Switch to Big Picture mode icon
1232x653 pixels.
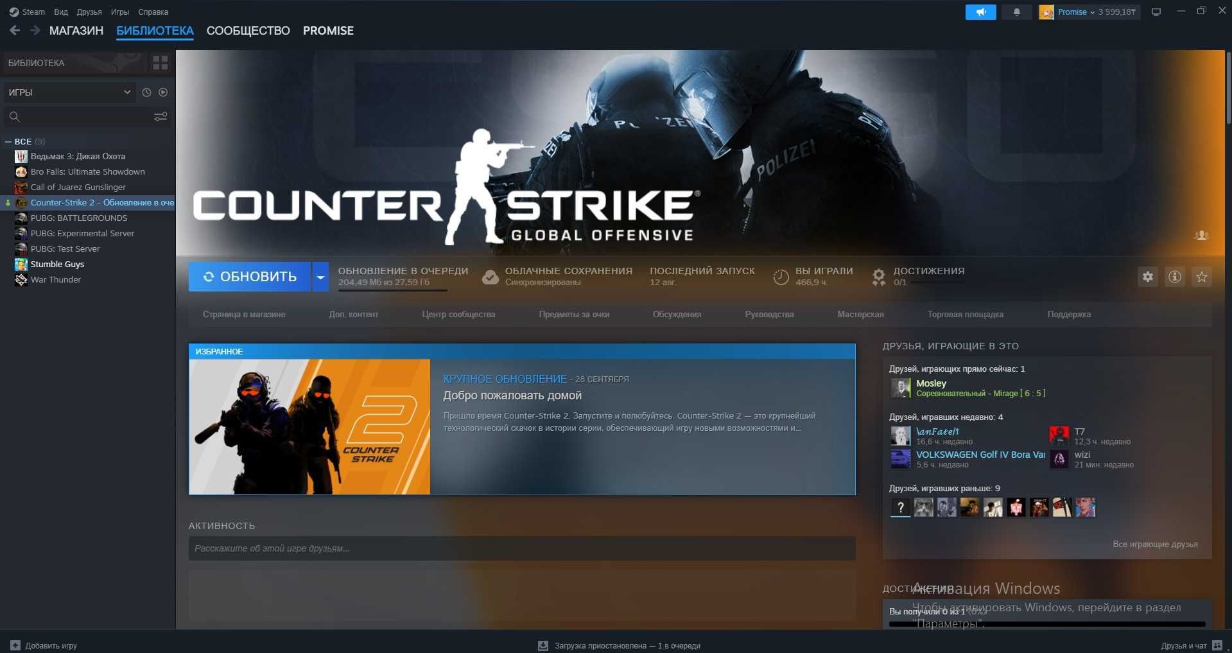pos(1156,12)
